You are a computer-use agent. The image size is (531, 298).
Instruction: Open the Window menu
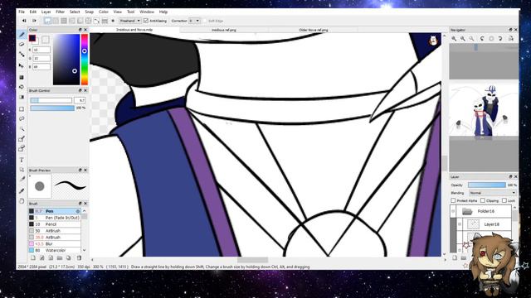point(147,12)
